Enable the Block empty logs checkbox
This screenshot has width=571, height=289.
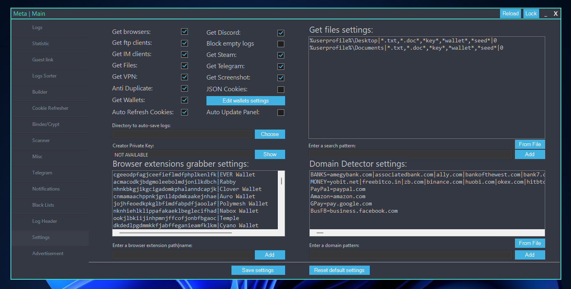[281, 44]
